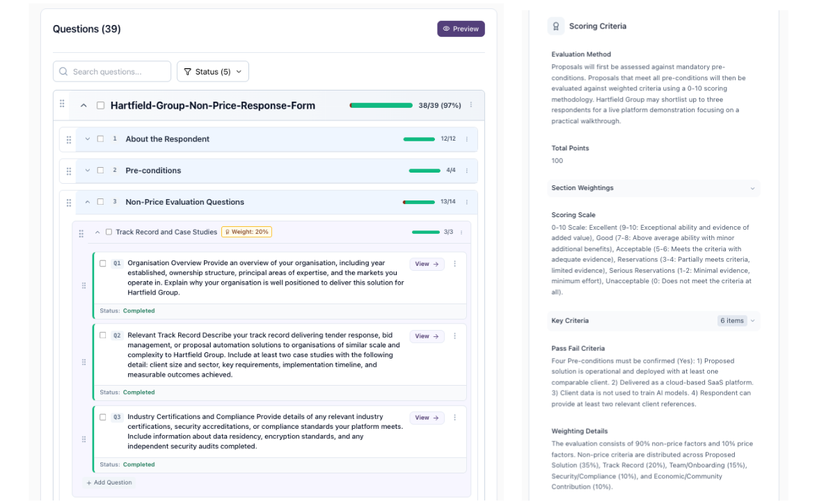Select checkbox for Q3 Industry Certifications

pyautogui.click(x=102, y=417)
